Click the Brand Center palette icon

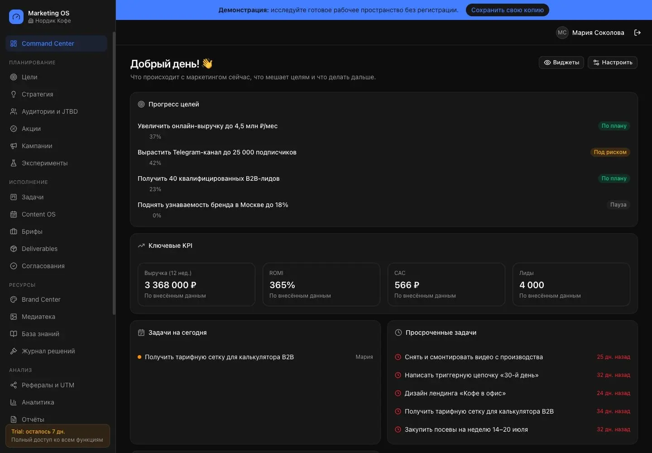coord(14,299)
